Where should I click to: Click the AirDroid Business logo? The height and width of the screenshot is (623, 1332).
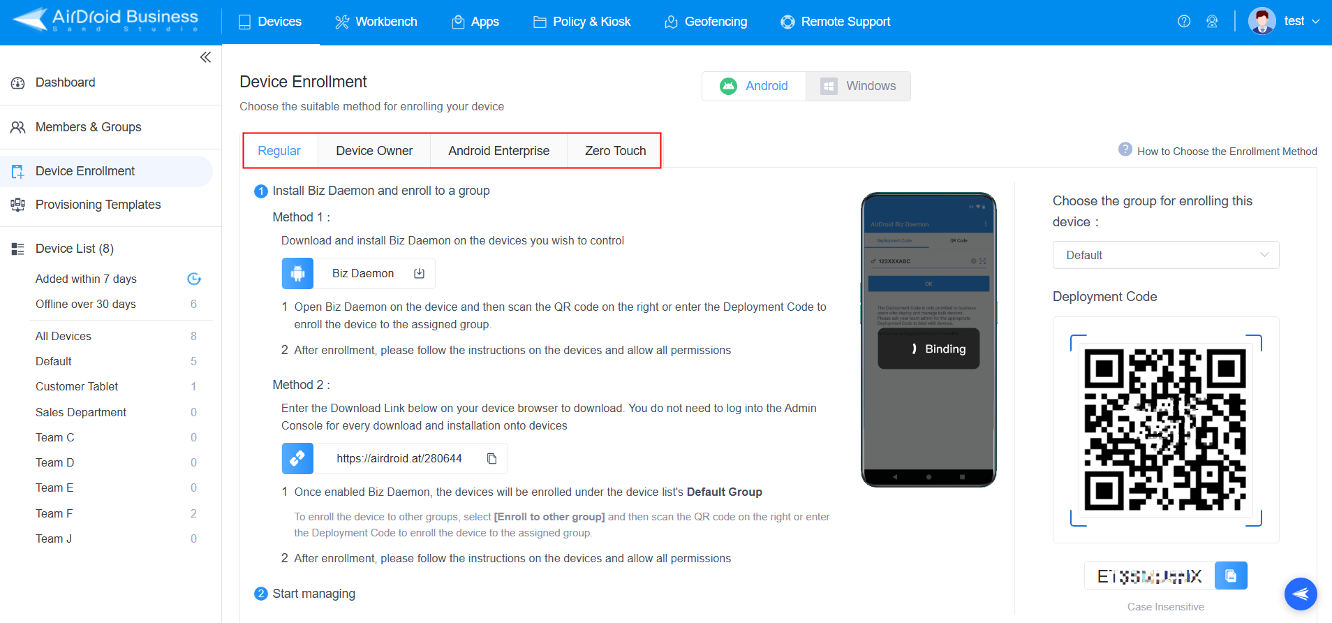[106, 20]
